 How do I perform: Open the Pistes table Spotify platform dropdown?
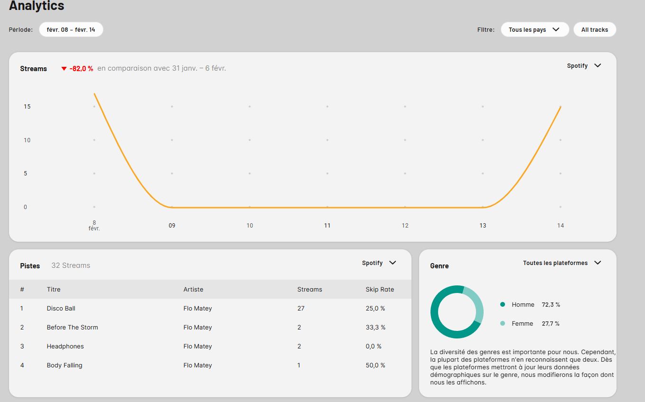click(379, 263)
